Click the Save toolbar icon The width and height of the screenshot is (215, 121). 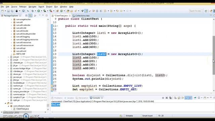[8, 11]
